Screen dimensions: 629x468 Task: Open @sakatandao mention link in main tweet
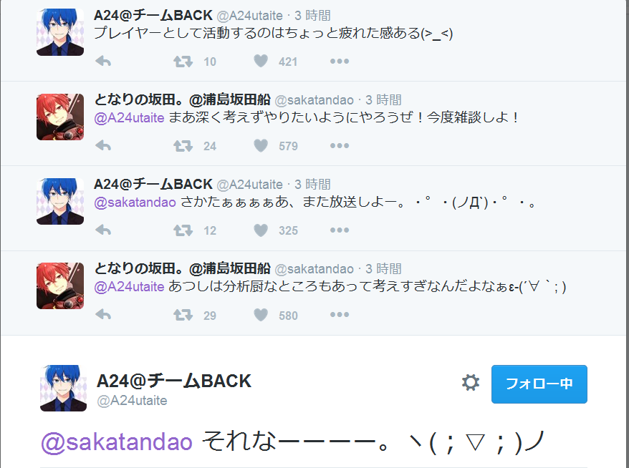(x=117, y=442)
